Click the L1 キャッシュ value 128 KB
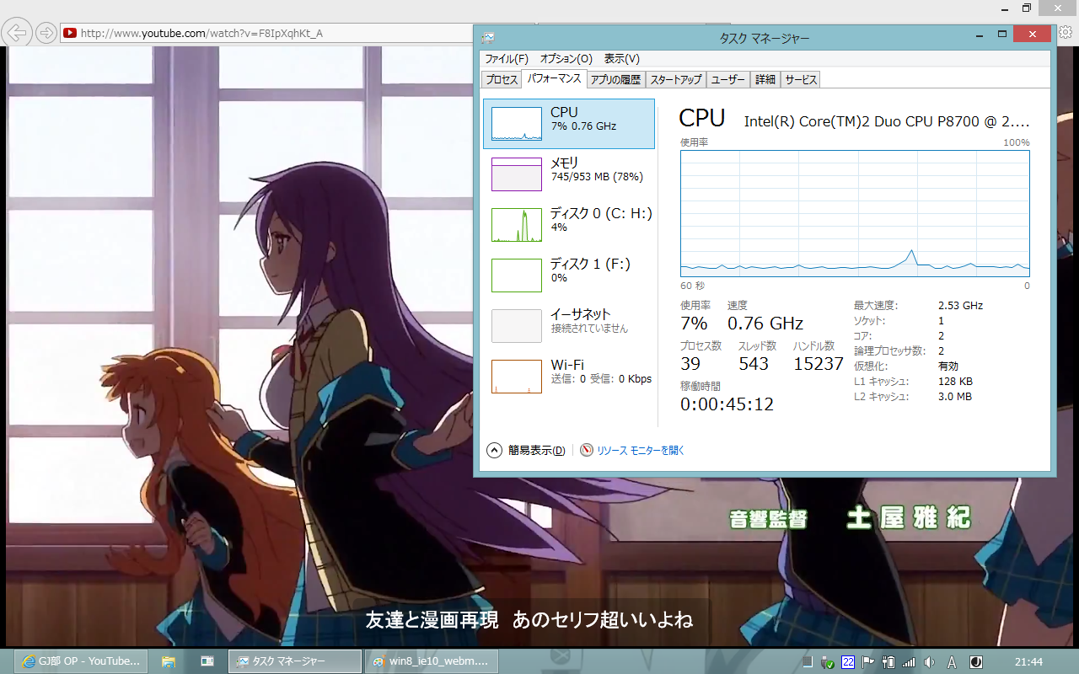Screen dimensions: 1079x674 955,382
